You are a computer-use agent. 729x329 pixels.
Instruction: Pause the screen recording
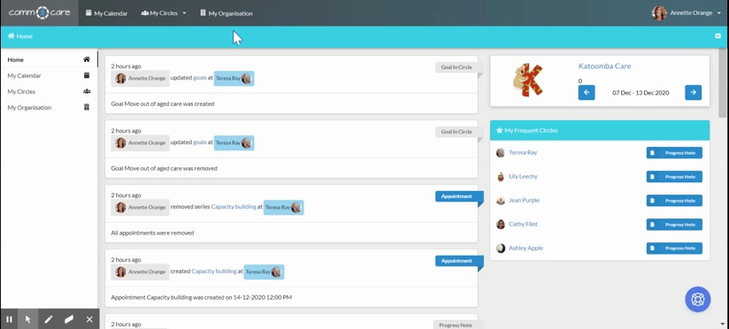click(10, 319)
